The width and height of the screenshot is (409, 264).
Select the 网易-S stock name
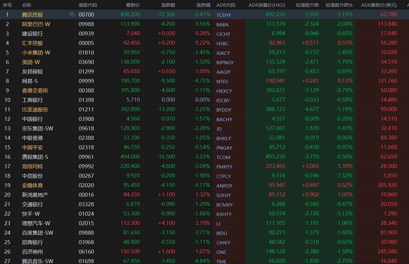click(x=30, y=81)
